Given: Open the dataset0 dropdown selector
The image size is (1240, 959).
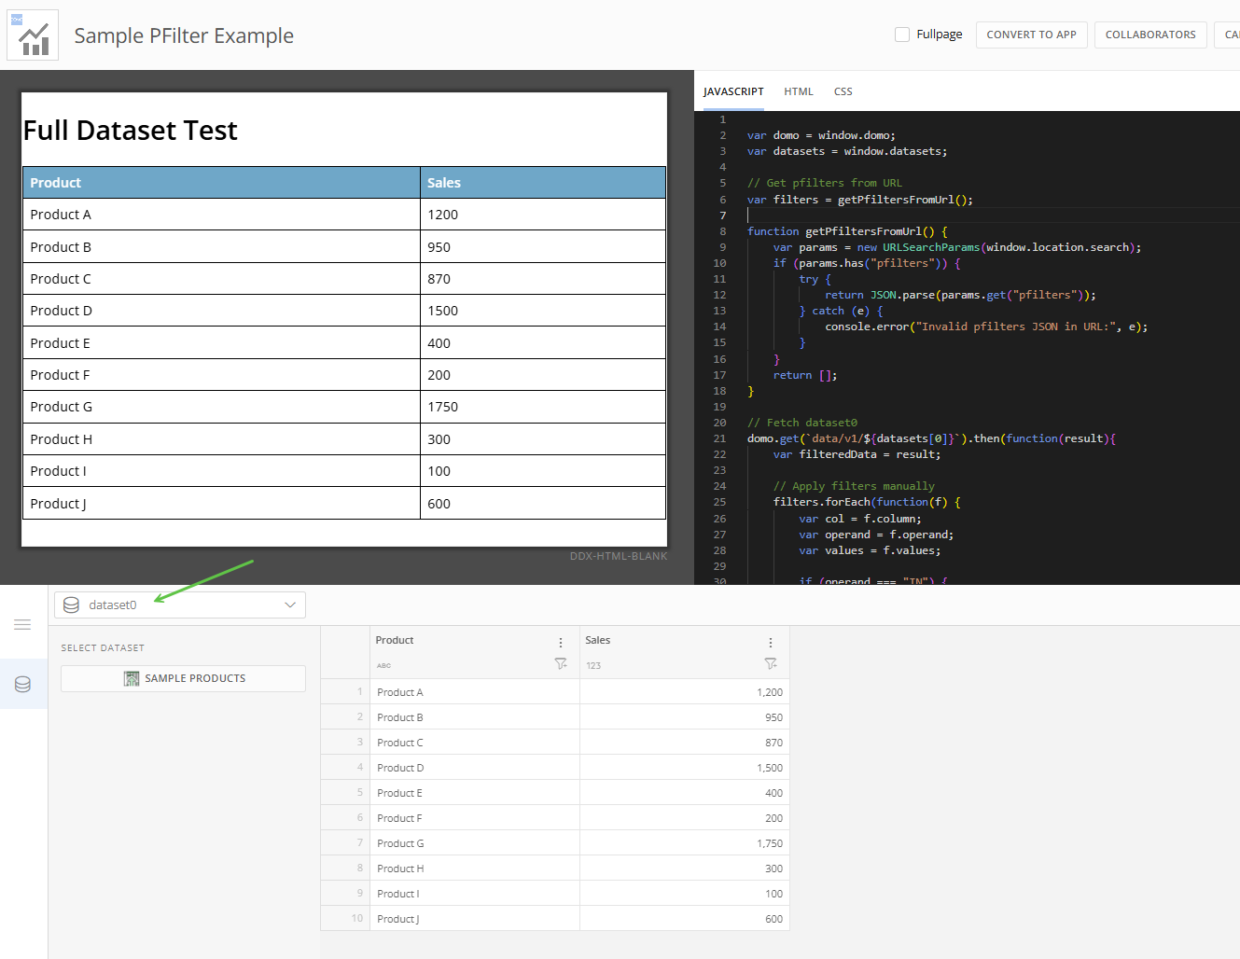Looking at the screenshot, I should [180, 605].
